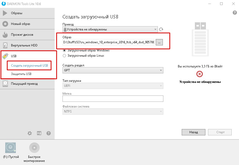The height and width of the screenshot is (165, 239).
Task: Open the Образы section play icon
Action: click(5, 13)
